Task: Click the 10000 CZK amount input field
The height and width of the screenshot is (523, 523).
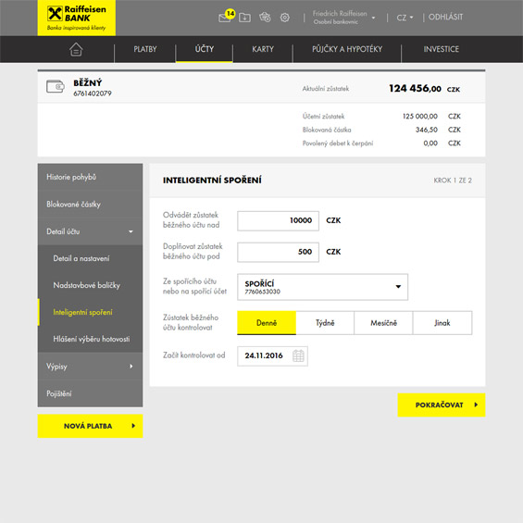Action: [x=278, y=221]
